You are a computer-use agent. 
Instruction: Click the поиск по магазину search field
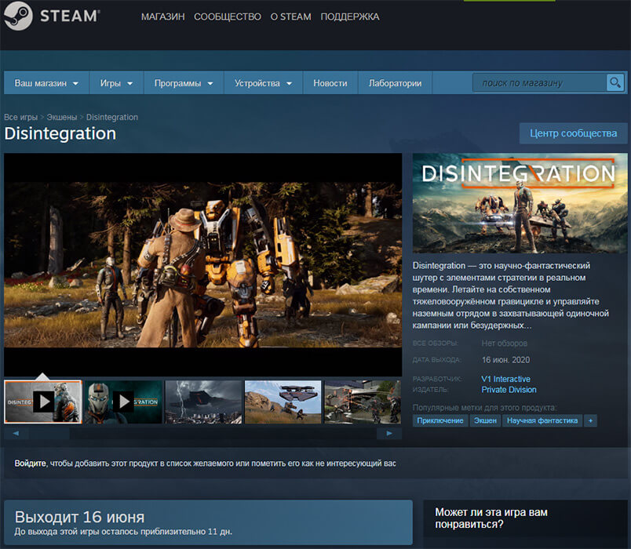coord(539,83)
